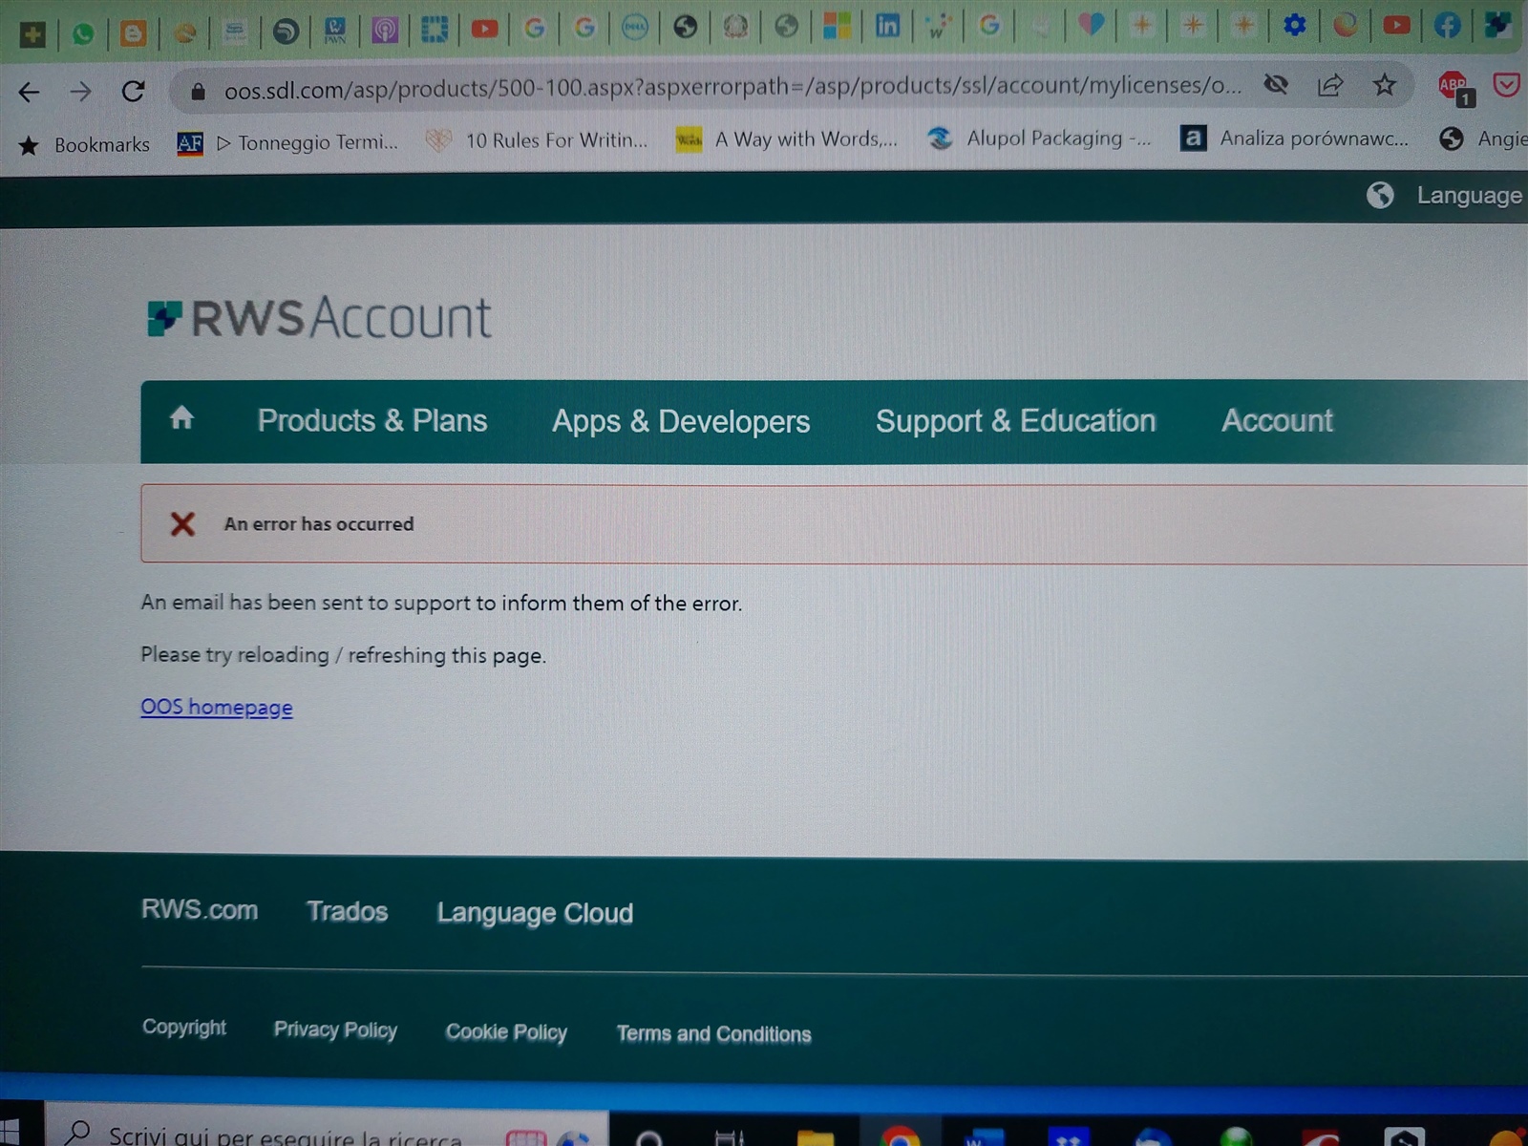This screenshot has height=1146, width=1528.
Task: Share this page using the share icon
Action: (x=1330, y=85)
